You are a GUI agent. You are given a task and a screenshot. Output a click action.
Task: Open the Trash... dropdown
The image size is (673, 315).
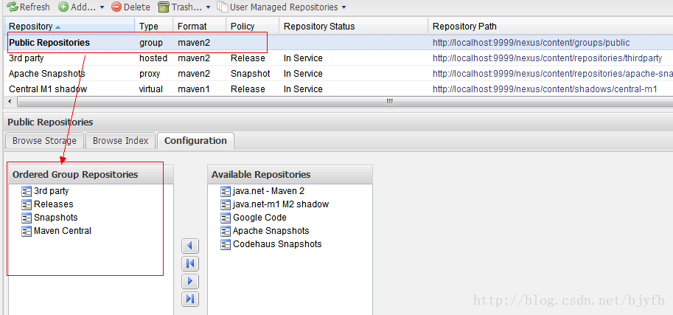point(184,7)
